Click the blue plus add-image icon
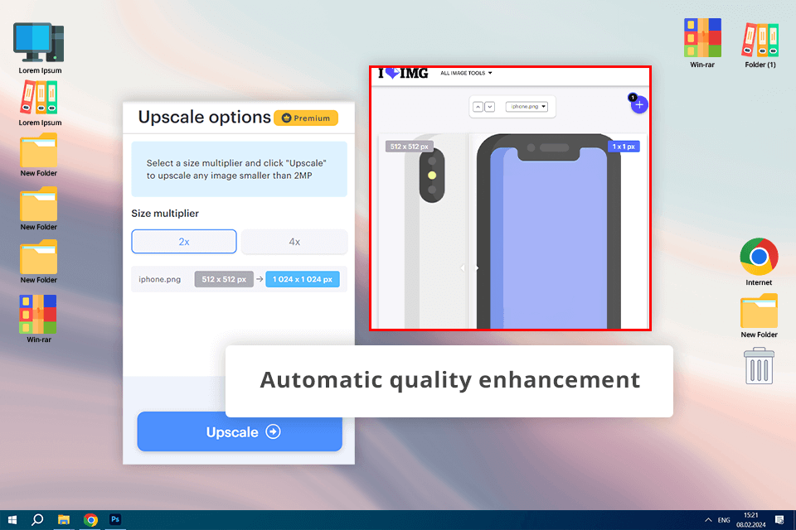796x530 pixels. 639,104
